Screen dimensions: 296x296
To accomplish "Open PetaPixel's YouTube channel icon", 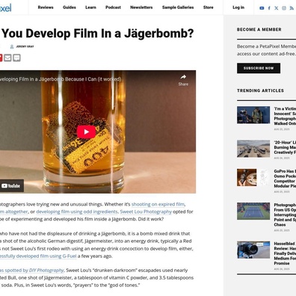I will pyautogui.click(x=262, y=8).
